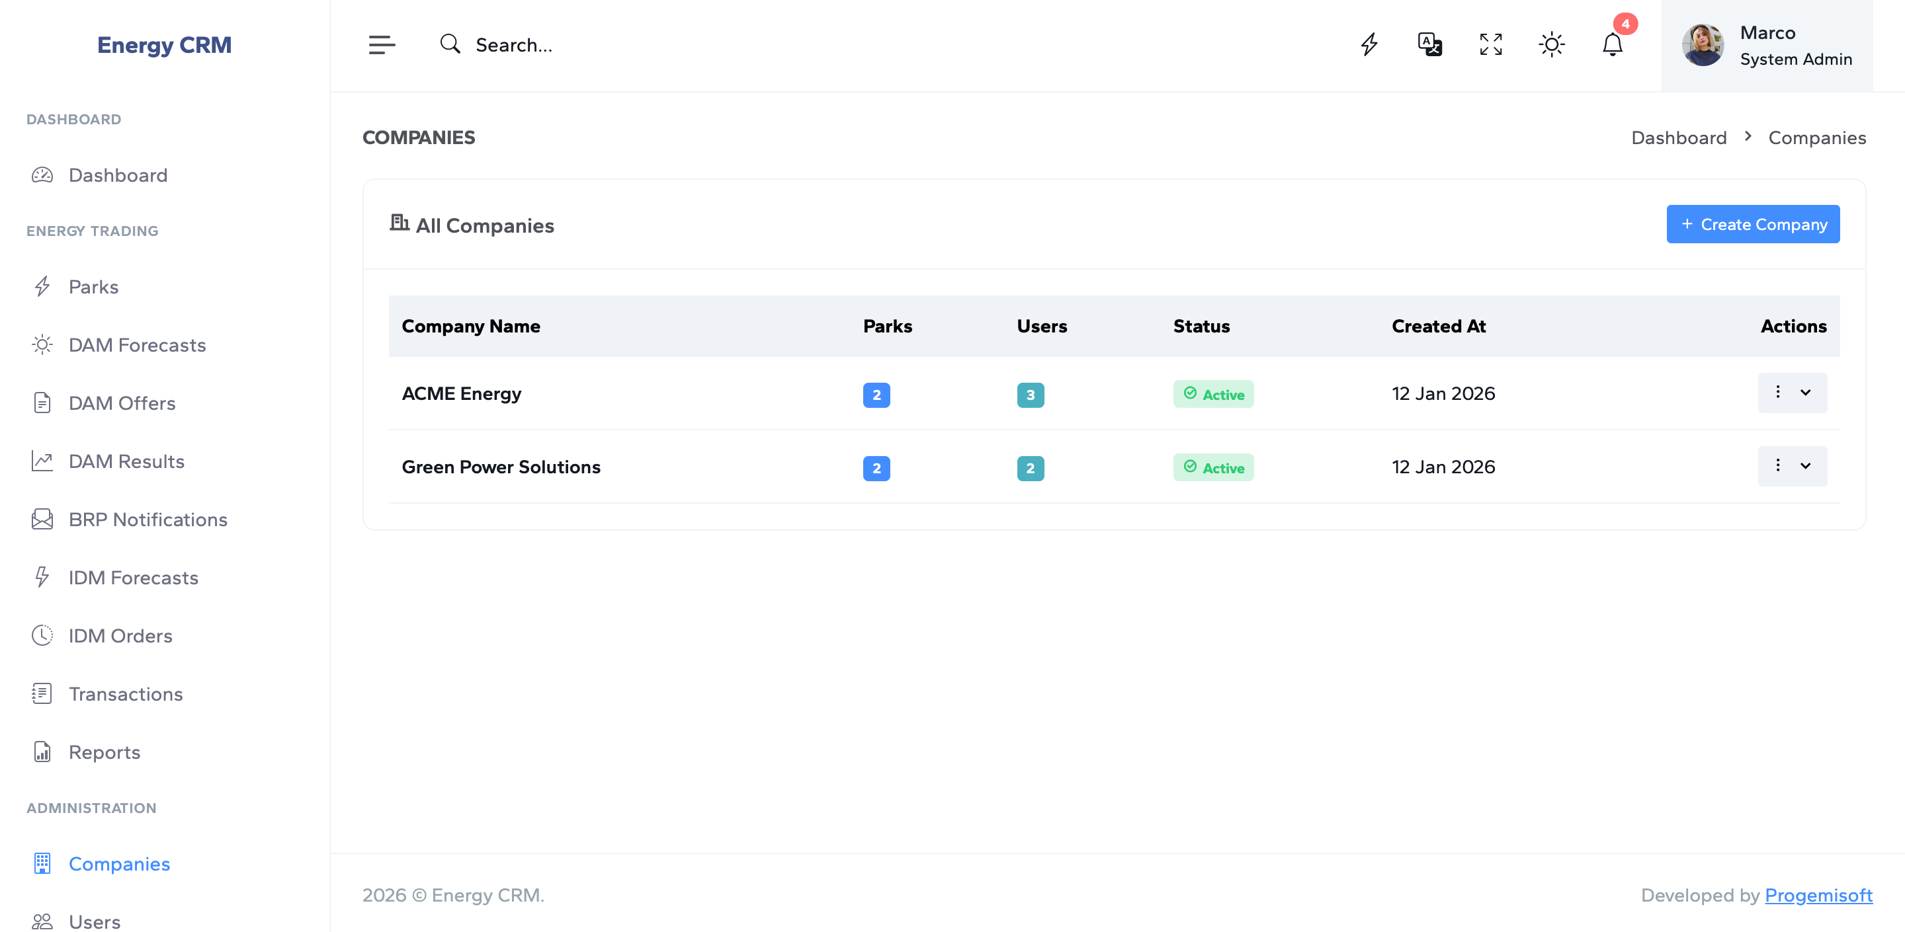The image size is (1905, 932).
Task: Open notifications bell with 4 badge
Action: pos(1612,45)
